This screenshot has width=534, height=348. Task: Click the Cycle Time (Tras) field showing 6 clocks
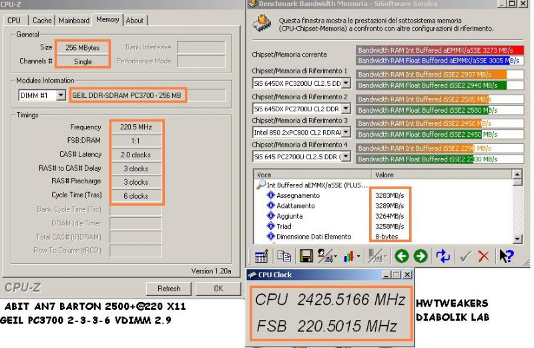point(136,196)
